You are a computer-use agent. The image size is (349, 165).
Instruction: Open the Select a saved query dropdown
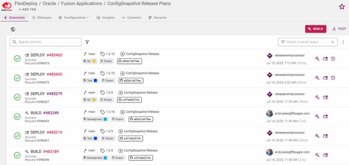(308, 42)
